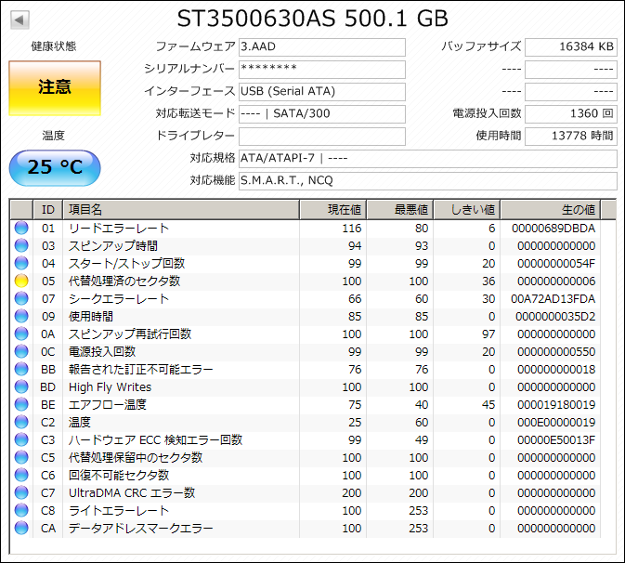The width and height of the screenshot is (625, 563).
Task: Click the drive title ST3500630AS 500.1 GB
Action: [313, 19]
